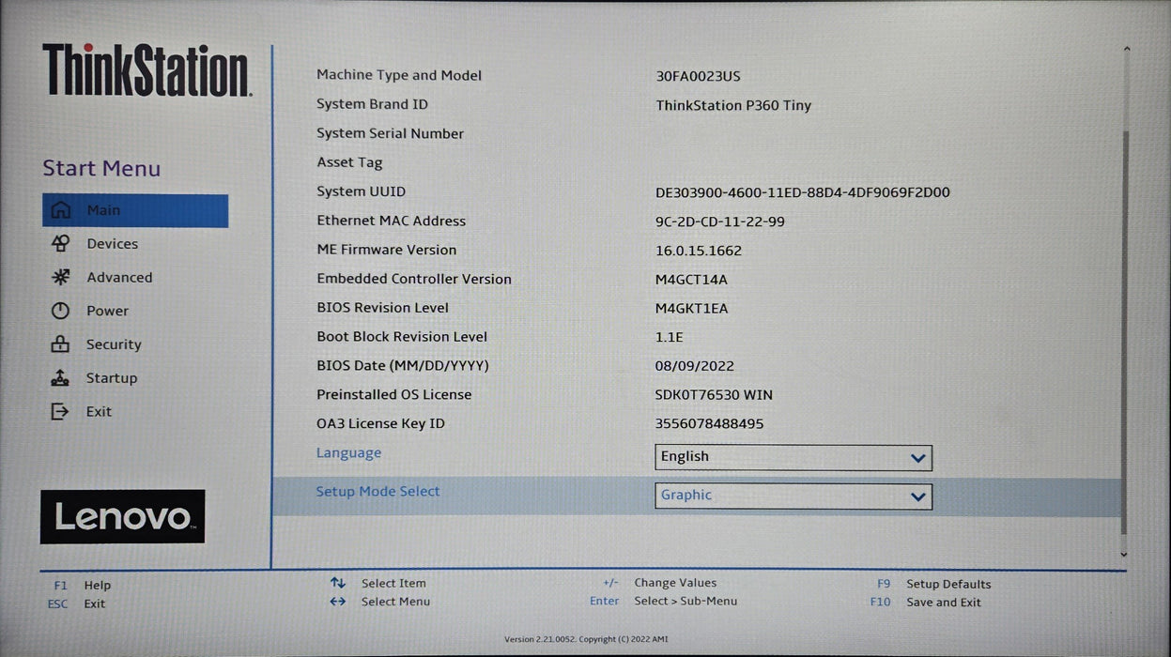The image size is (1171, 657).
Task: Click the Enter Select Sub-Menu hint
Action: pos(663,601)
